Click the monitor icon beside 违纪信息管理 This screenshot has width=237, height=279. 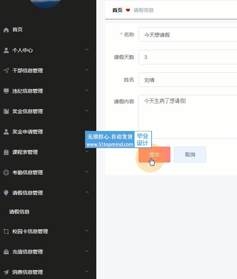(6, 91)
